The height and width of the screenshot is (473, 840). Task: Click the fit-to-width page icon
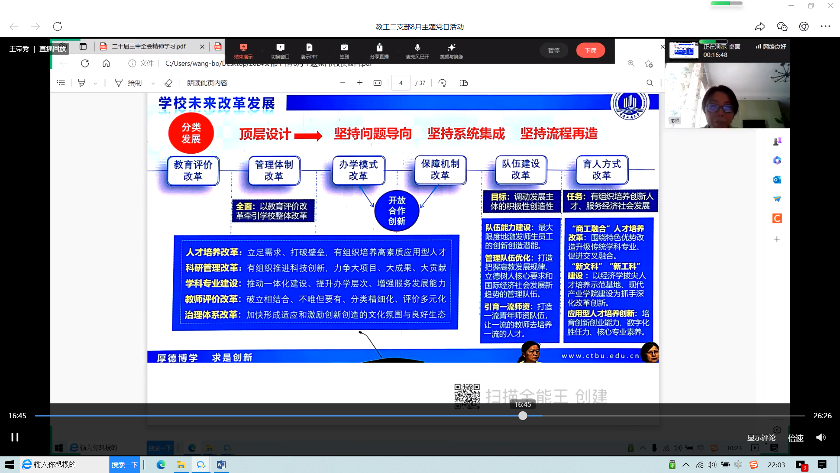click(x=377, y=83)
